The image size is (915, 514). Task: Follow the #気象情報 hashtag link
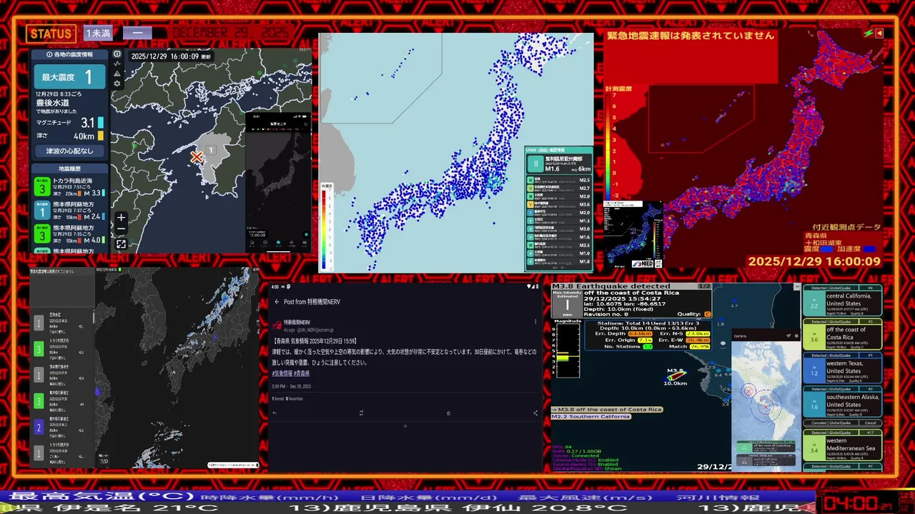282,373
